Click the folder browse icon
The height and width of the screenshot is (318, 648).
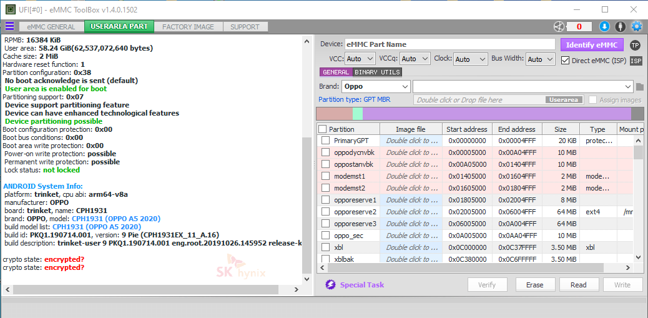tap(640, 87)
